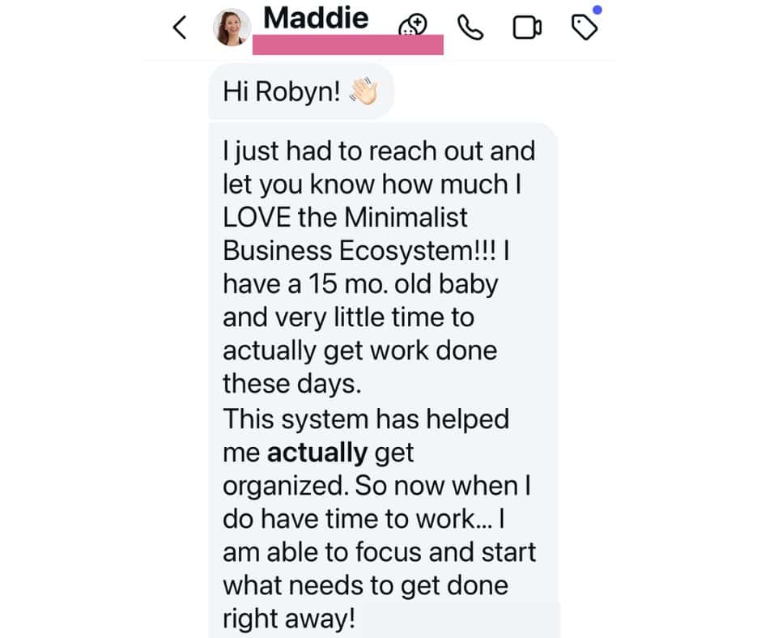Click the line "I just had to reach out and"
761x638 pixels.
(379, 151)
